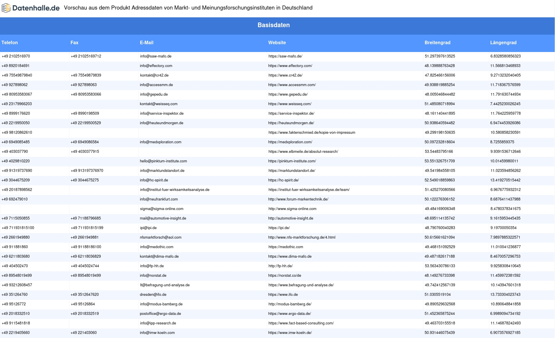This screenshot has width=555, height=338.
Task: Open website https://www.weisseq.com/
Action: coord(290,104)
